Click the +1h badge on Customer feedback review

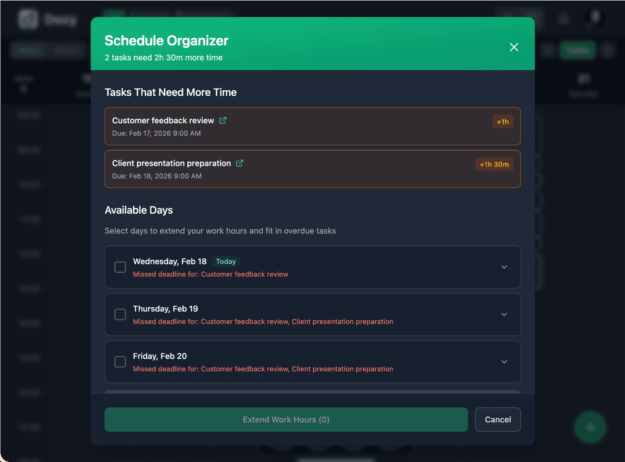[502, 121]
